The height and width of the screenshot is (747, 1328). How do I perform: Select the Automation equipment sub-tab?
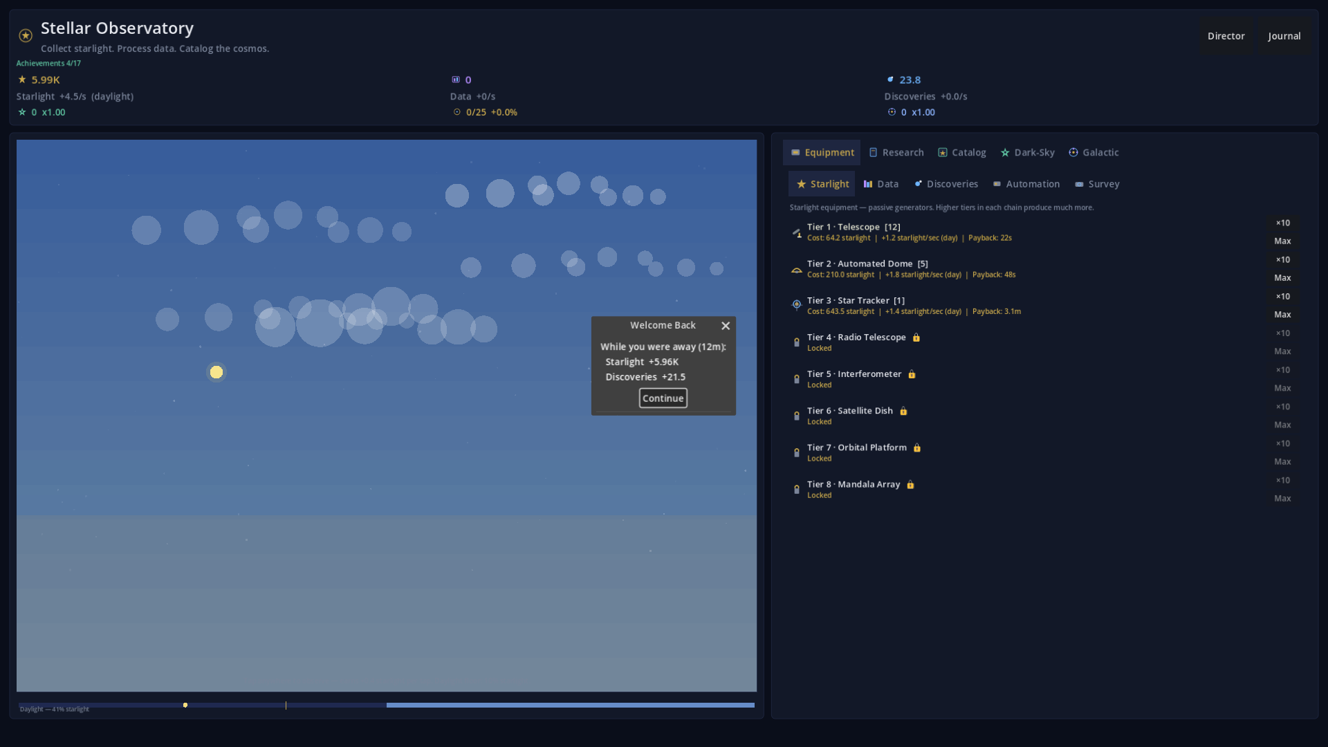[x=1026, y=184]
